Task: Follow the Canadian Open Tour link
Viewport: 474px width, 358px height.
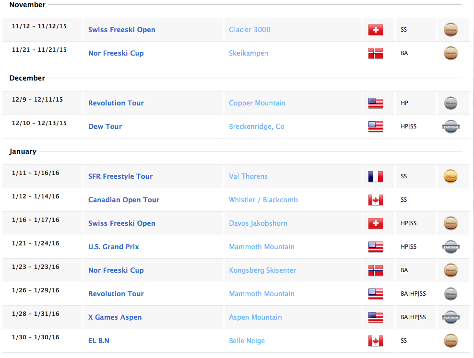Action: [x=124, y=200]
